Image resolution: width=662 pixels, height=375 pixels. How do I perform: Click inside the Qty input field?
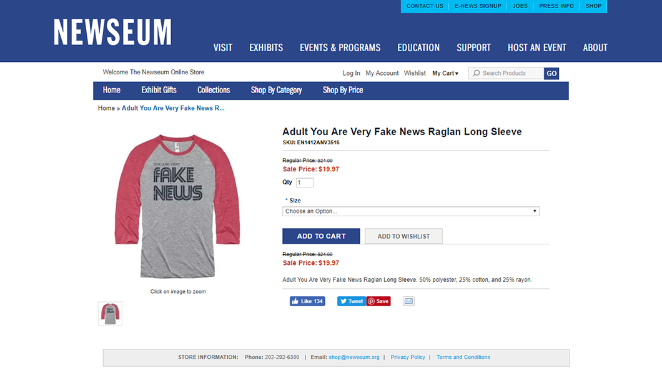coord(304,182)
